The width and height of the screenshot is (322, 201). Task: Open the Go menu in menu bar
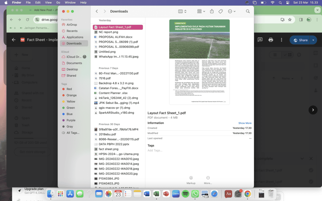click(x=58, y=3)
